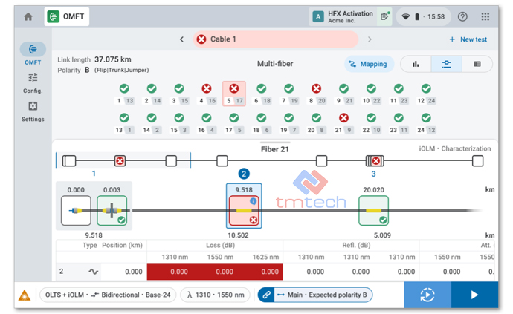Select failed fiber 5 in the grid
The image size is (513, 314).
pyautogui.click(x=233, y=94)
